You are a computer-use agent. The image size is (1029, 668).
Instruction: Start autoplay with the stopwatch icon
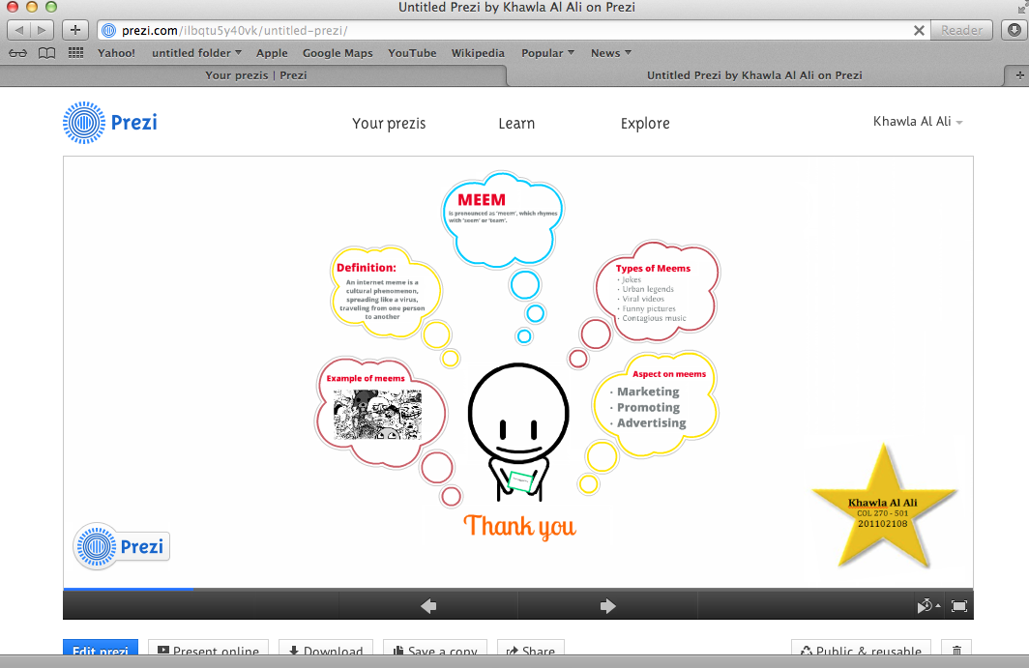tap(924, 605)
